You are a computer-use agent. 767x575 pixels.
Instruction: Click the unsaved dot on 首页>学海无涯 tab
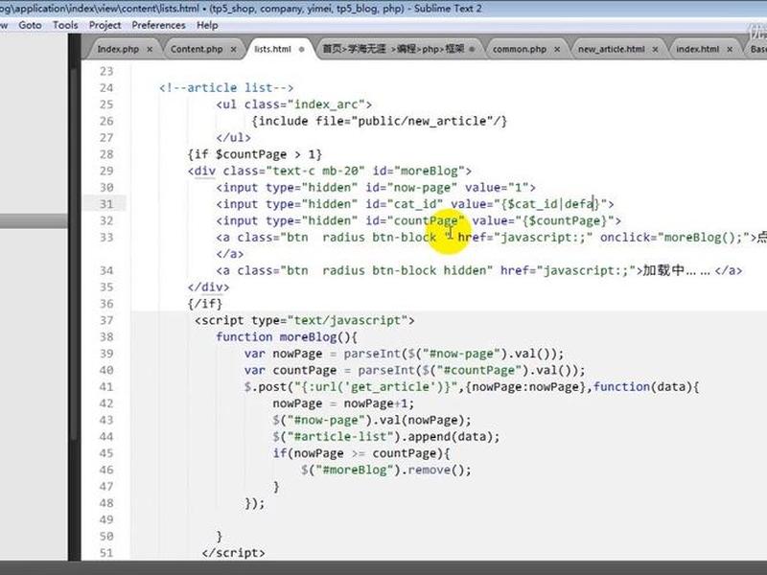(x=472, y=50)
